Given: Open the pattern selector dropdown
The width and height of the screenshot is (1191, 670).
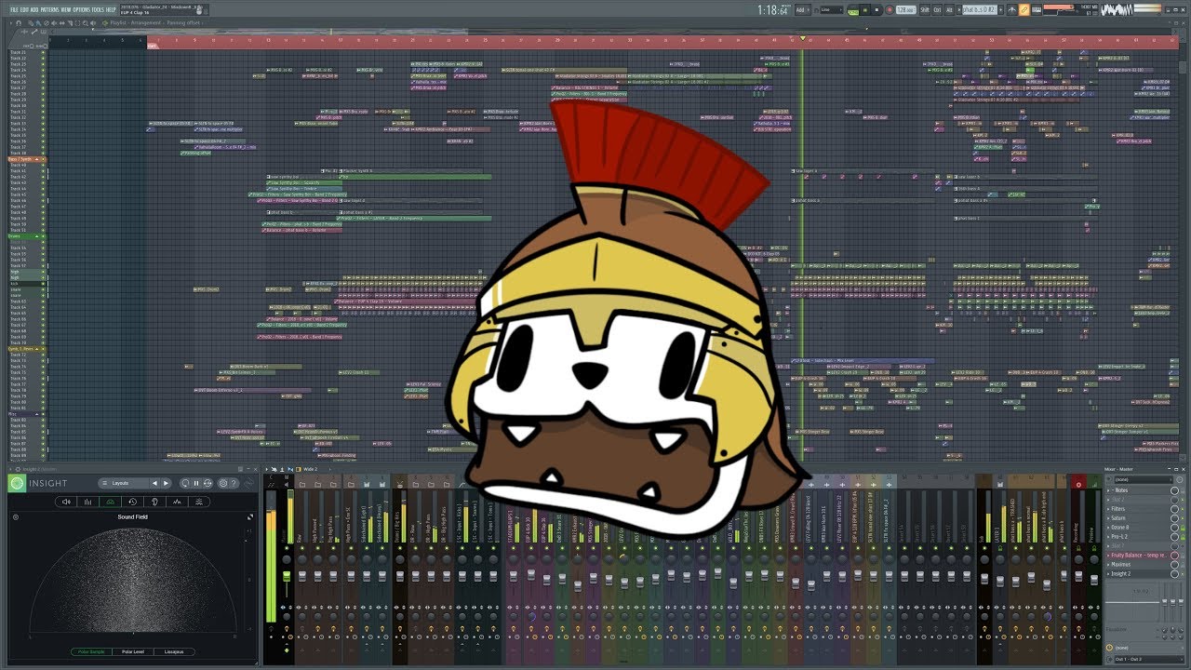Looking at the screenshot, I should click(x=979, y=9).
